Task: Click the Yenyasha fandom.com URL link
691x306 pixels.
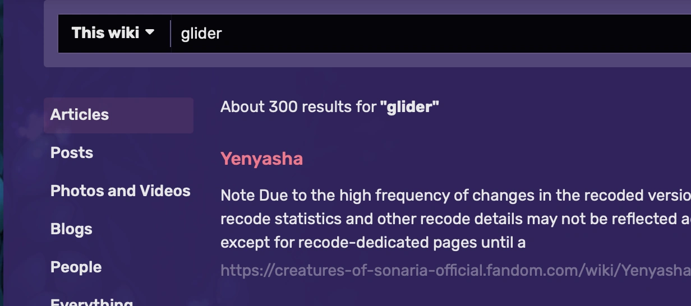Action: coord(454,271)
